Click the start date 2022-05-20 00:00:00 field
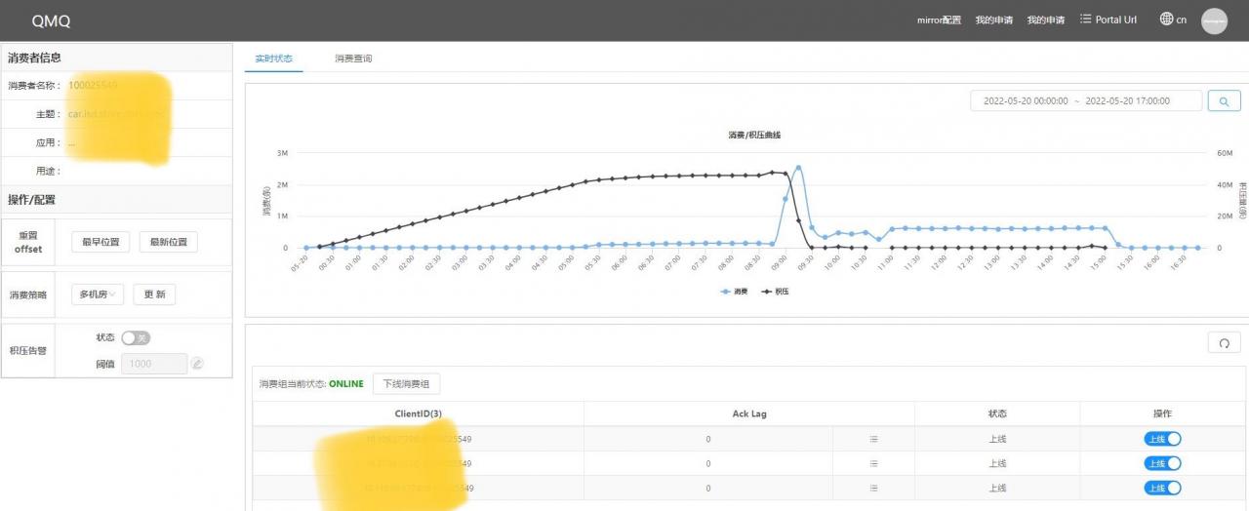Screen dimensions: 1249x511 coord(1026,100)
